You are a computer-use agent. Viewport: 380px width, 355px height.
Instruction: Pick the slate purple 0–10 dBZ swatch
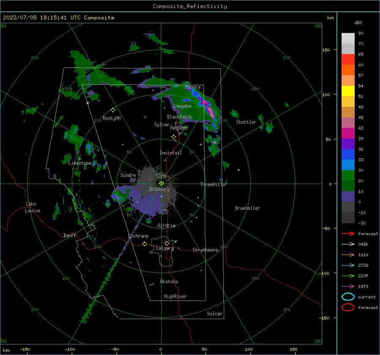point(348,196)
